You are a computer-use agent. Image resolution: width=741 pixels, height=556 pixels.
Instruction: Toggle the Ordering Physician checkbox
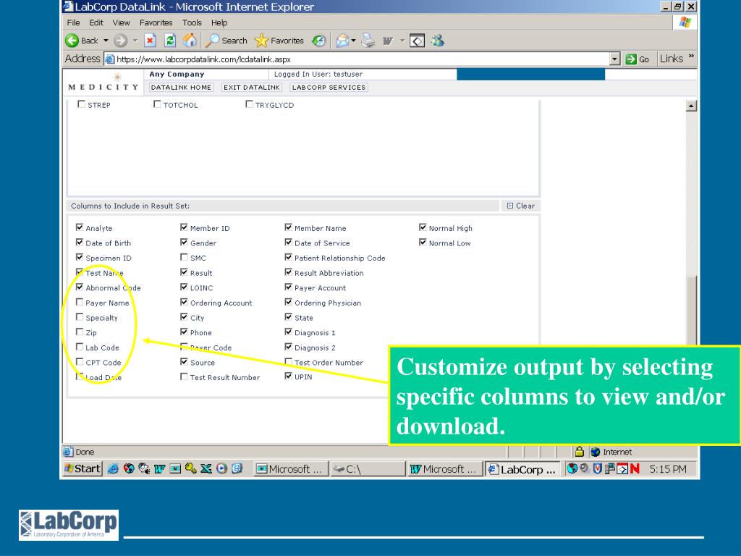point(288,302)
